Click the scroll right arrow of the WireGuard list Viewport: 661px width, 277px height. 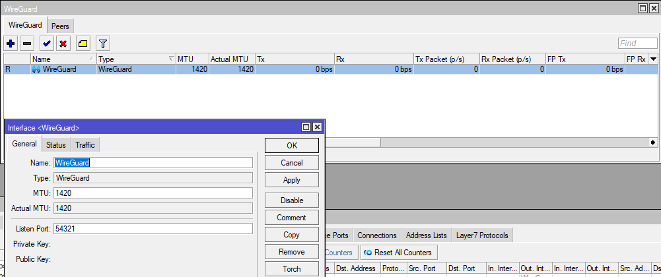653,142
